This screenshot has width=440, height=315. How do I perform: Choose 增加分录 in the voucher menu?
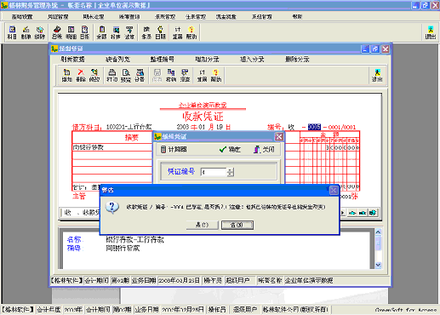tap(207, 60)
